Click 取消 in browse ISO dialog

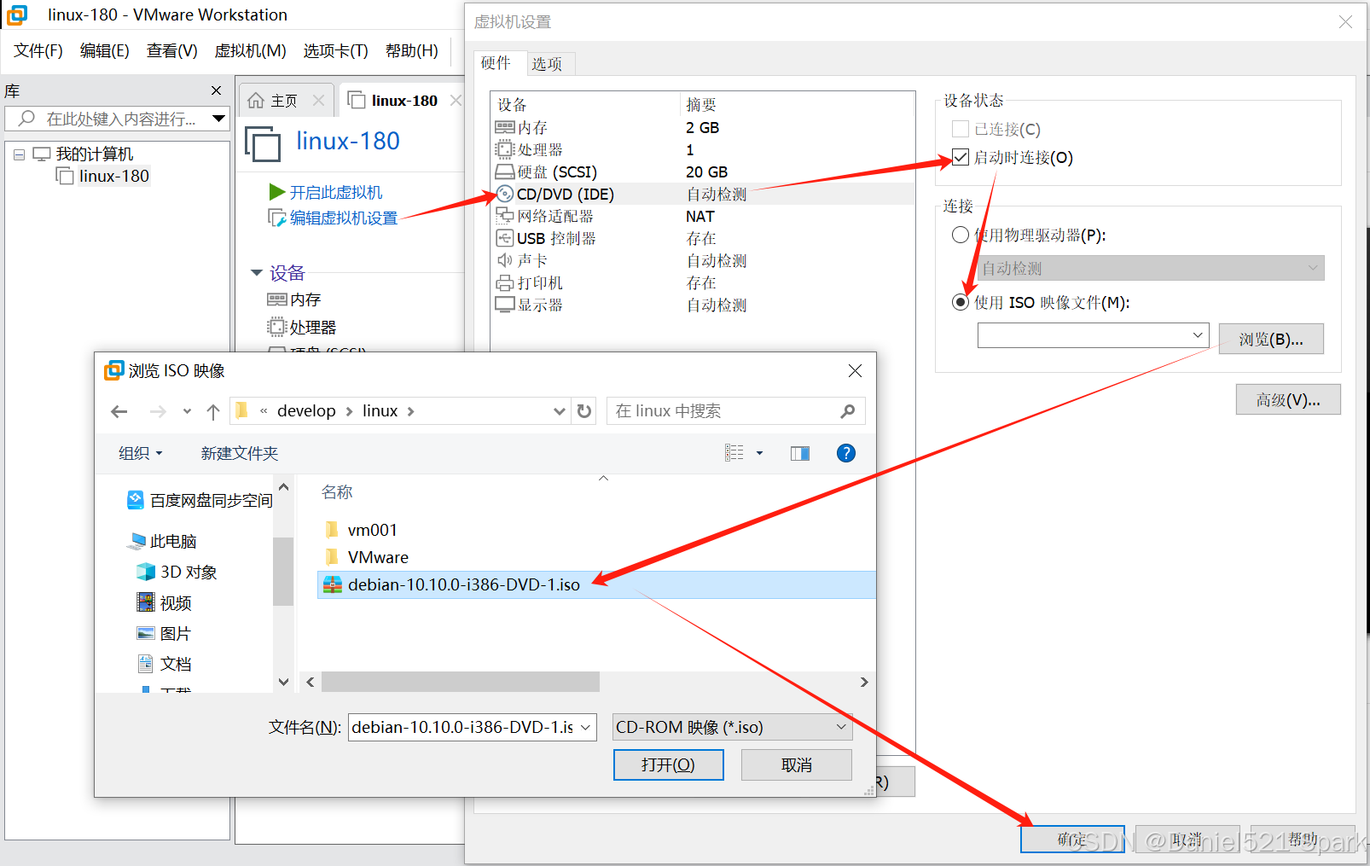pos(797,764)
